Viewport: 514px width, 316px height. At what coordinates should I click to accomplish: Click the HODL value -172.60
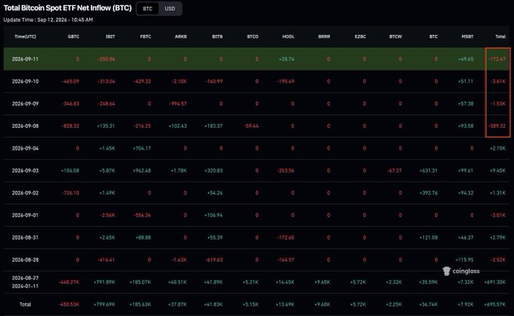tap(286, 237)
